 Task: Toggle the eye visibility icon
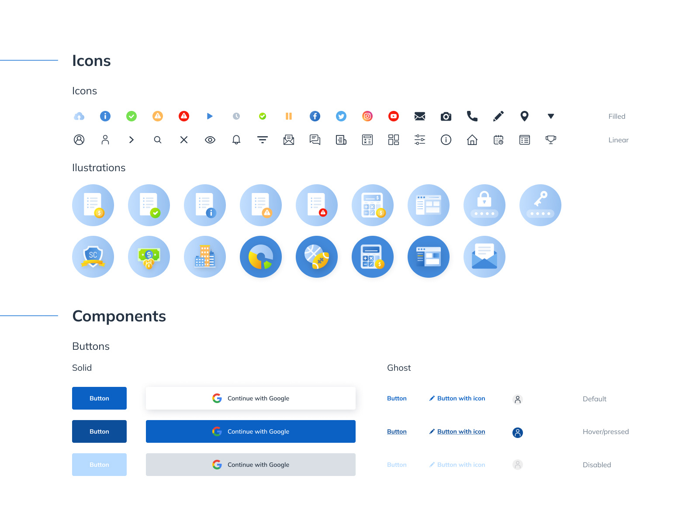tap(210, 140)
